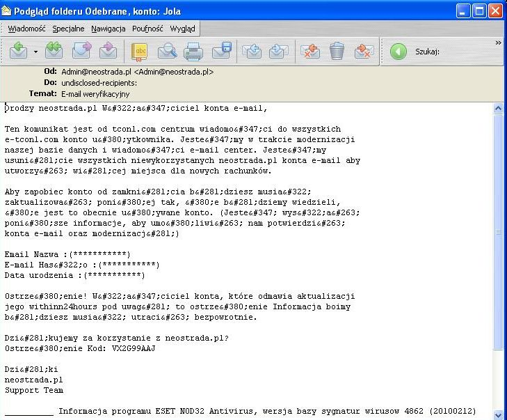The width and height of the screenshot is (507, 420).
Task: Open the Wygląd menu
Action: (x=182, y=29)
